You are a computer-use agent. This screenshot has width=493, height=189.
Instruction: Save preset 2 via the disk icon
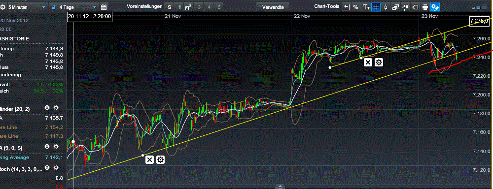coord(188,7)
